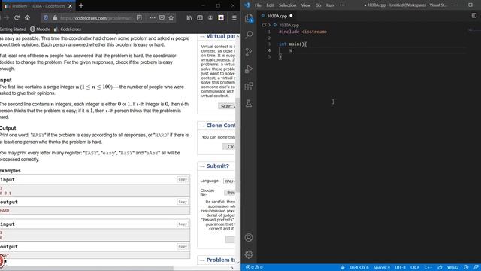481x271 pixels.
Task: Open Firefox account icon
Action: tap(210, 18)
